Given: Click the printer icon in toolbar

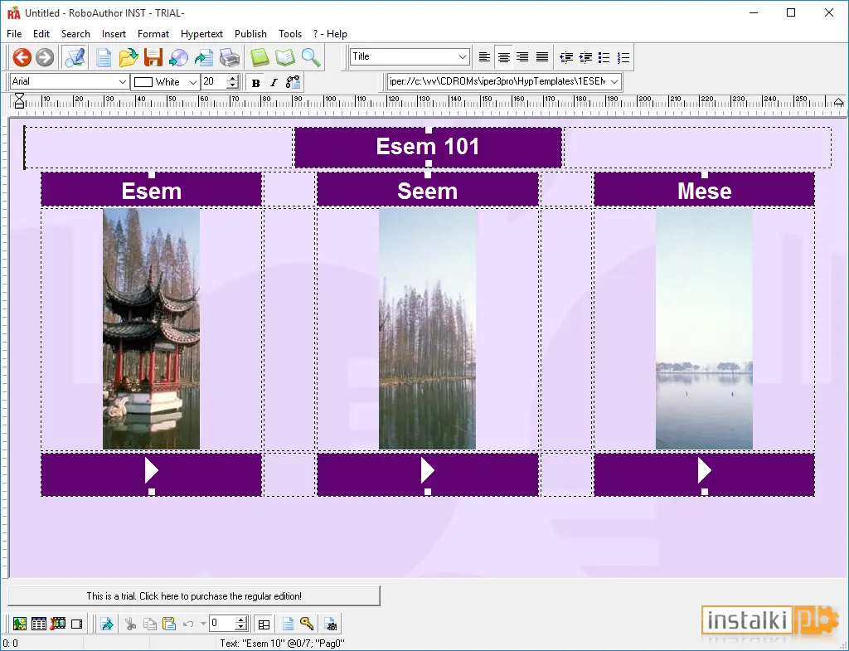Looking at the screenshot, I should [x=229, y=57].
